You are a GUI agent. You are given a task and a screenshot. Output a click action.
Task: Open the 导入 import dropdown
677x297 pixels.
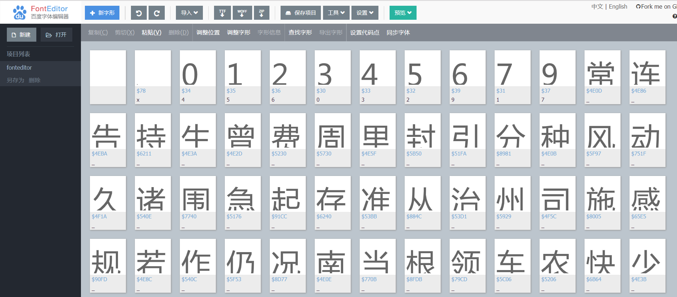189,13
